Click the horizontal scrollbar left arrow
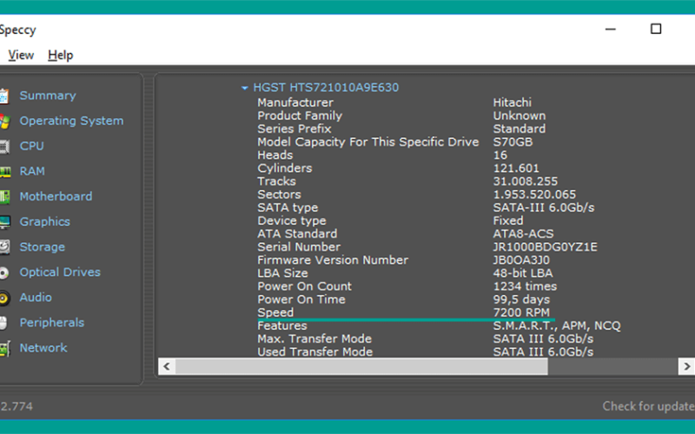Image resolution: width=695 pixels, height=434 pixels. (x=167, y=366)
